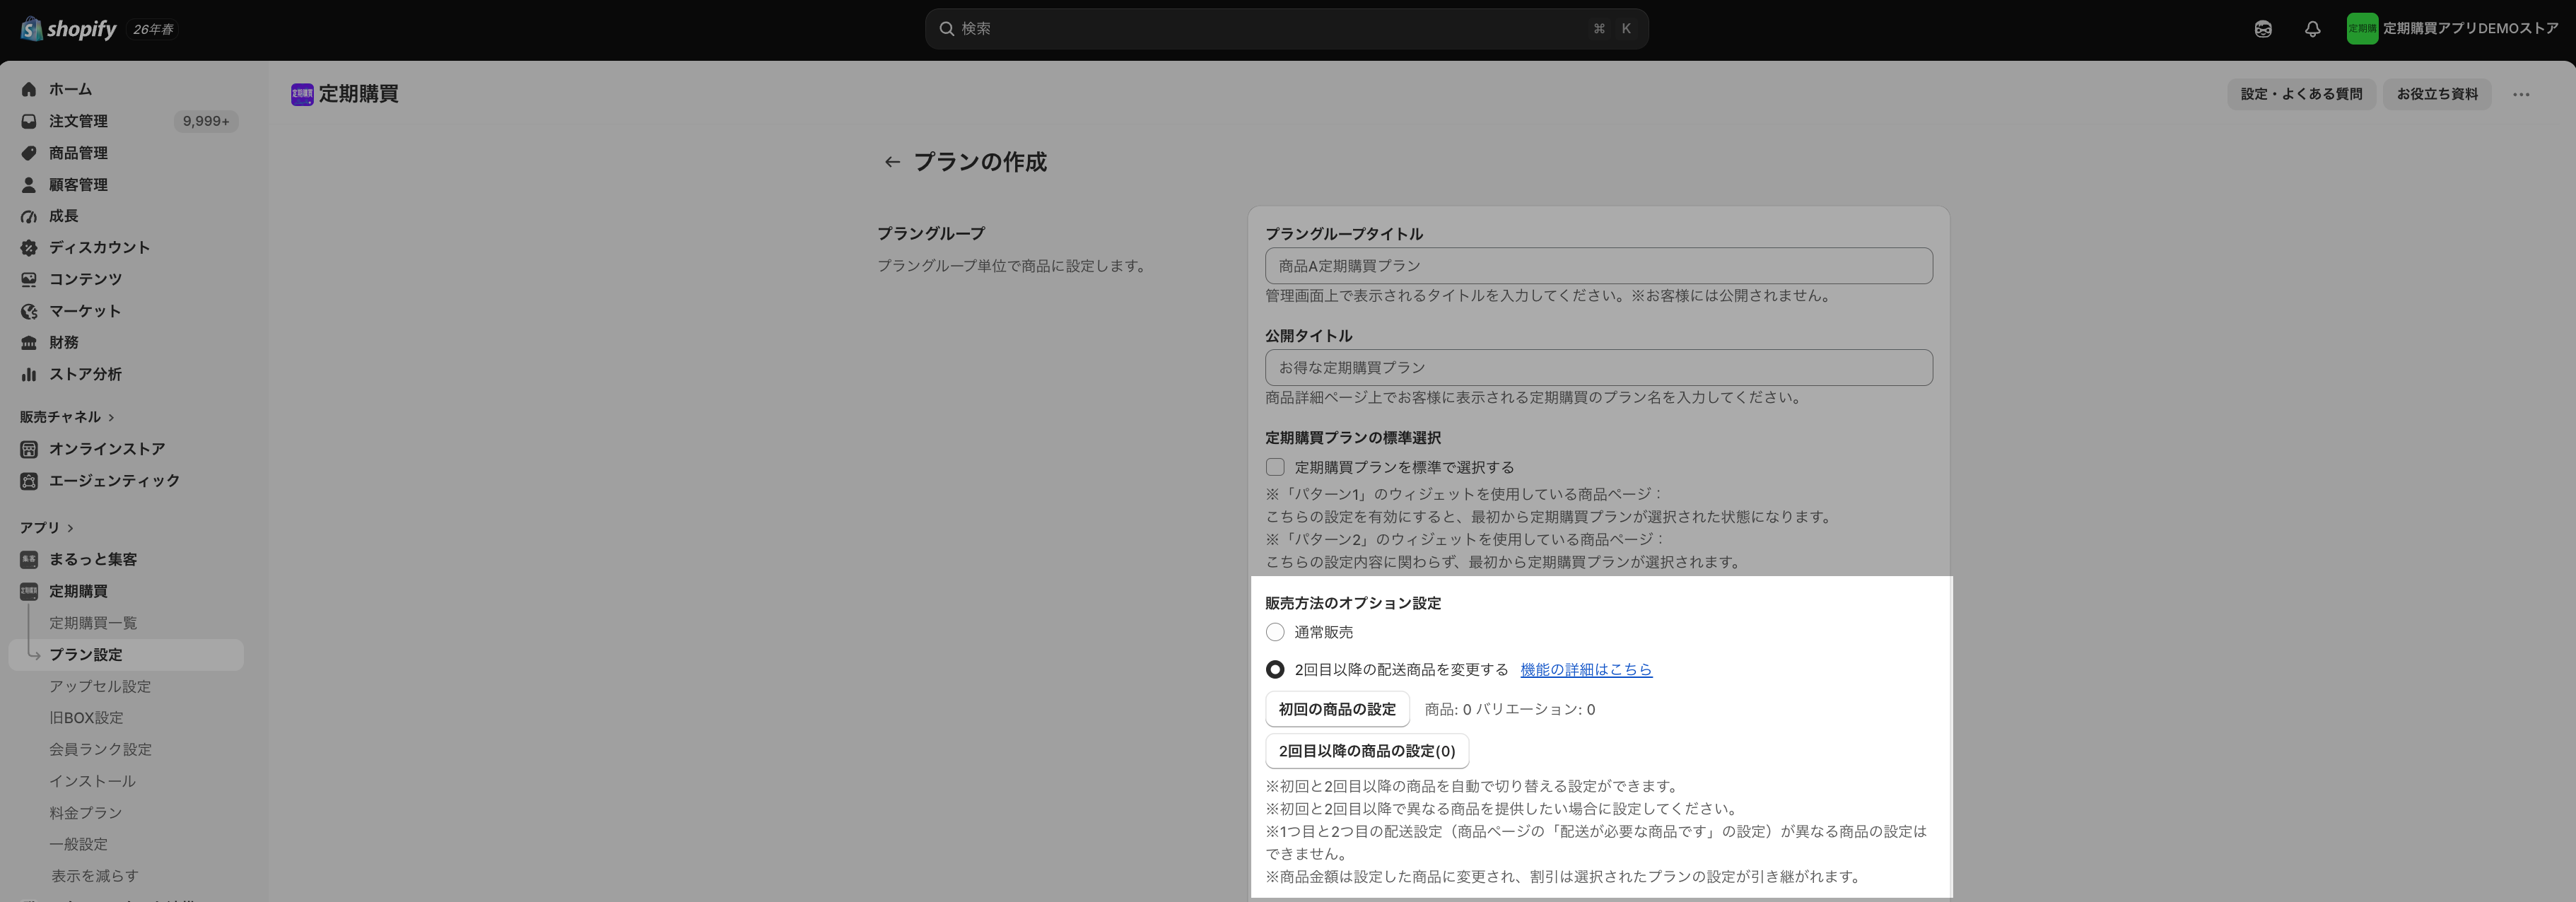This screenshot has height=902, width=2576.
Task: Click the 財務 bank icon
Action: pos(29,343)
